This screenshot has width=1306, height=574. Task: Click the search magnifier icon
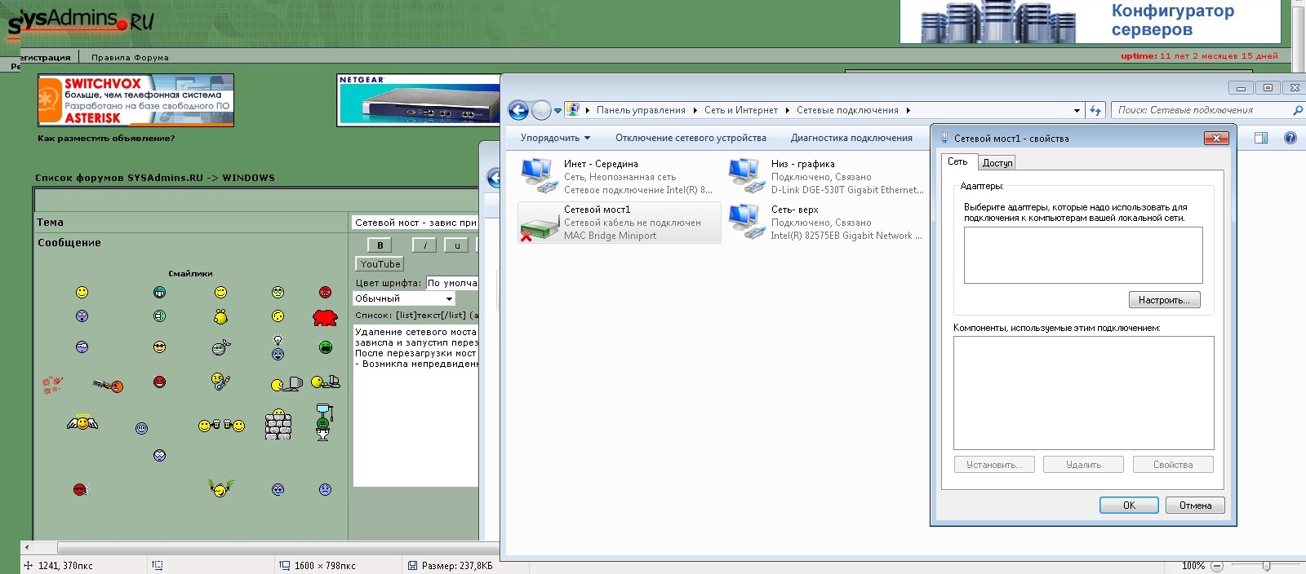pyautogui.click(x=1298, y=110)
